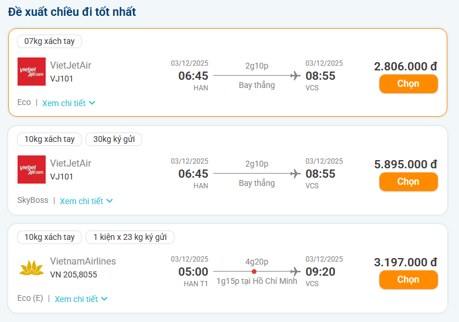The height and width of the screenshot is (322, 459).
Task: Click VietJetAir logo on SkyBoss flight
Action: click(32, 170)
